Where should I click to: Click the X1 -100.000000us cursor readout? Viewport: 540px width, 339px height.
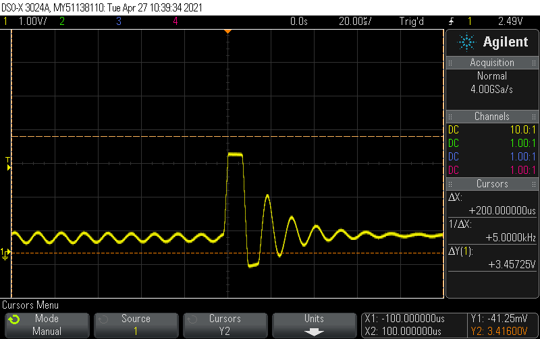point(404,319)
